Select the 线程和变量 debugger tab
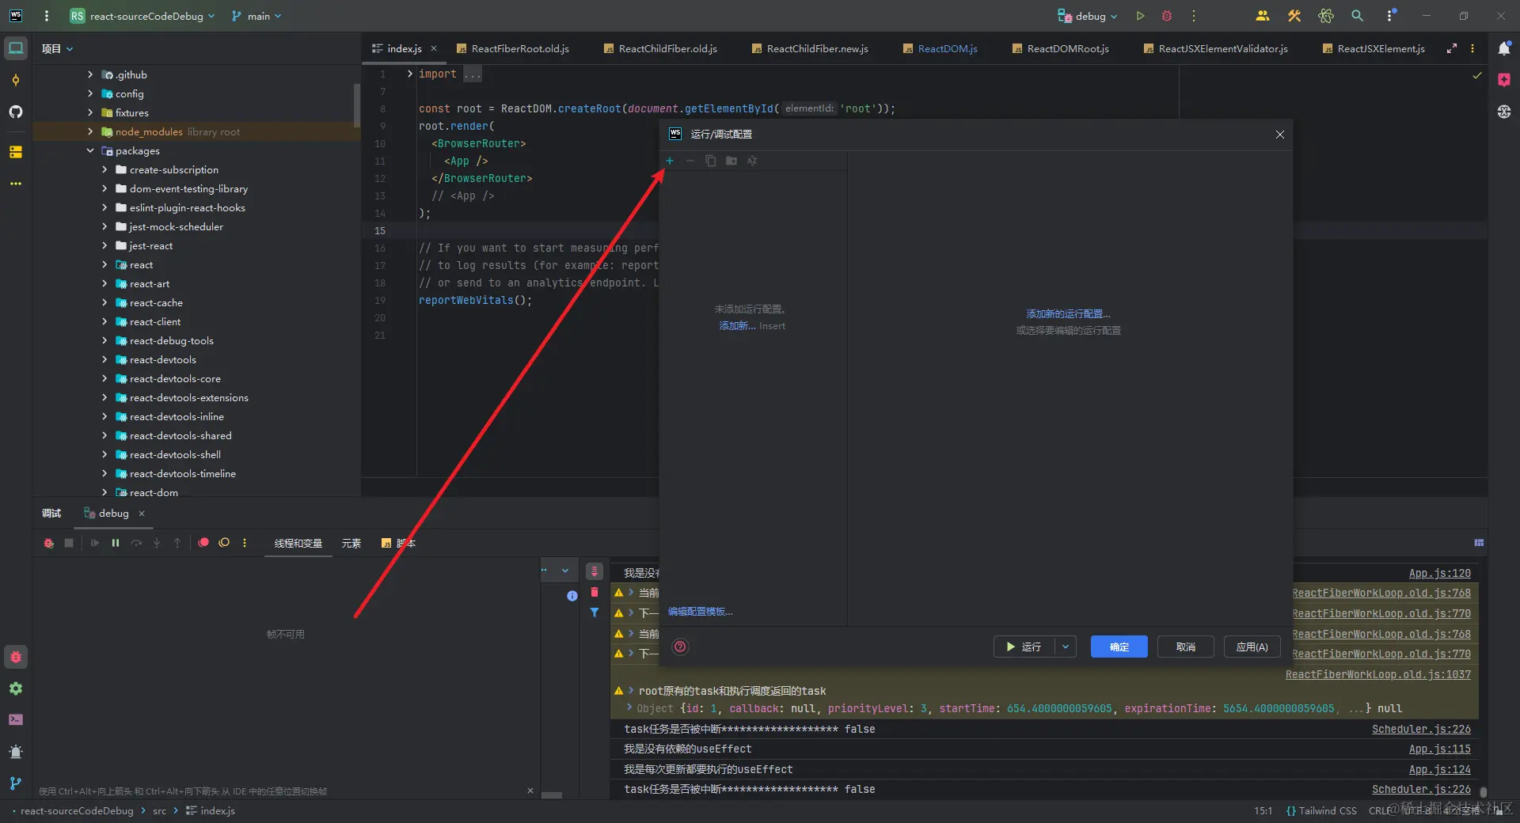This screenshot has width=1520, height=823. (298, 544)
